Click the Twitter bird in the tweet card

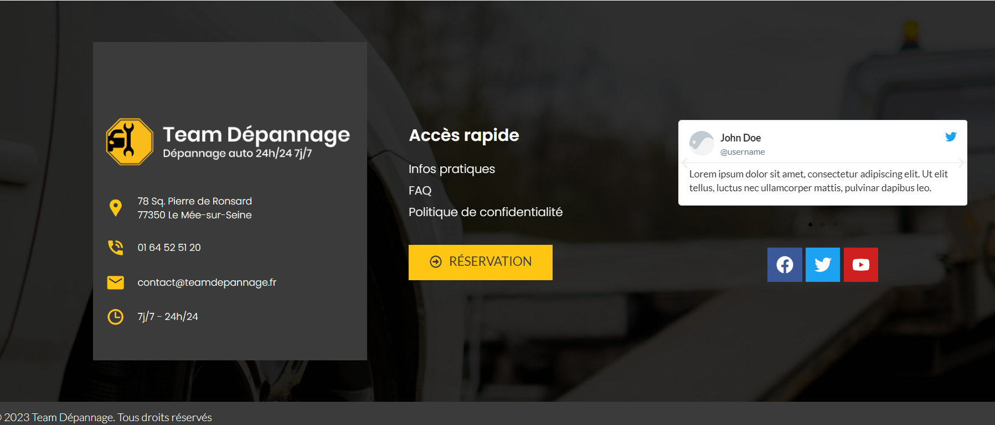click(x=951, y=137)
